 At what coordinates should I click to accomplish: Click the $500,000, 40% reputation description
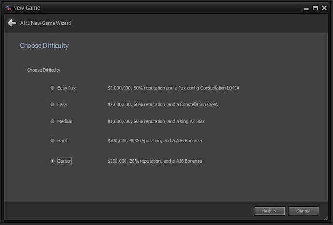[154, 141]
